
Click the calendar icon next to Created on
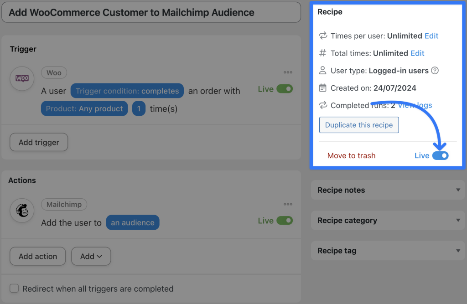tap(322, 88)
